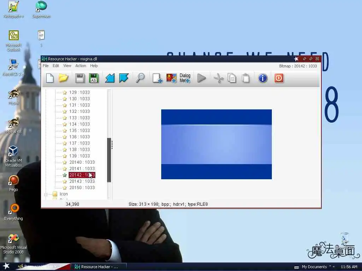Click the New blank script toolbar icon
Viewport: 362px width, 271px height.
pos(50,78)
